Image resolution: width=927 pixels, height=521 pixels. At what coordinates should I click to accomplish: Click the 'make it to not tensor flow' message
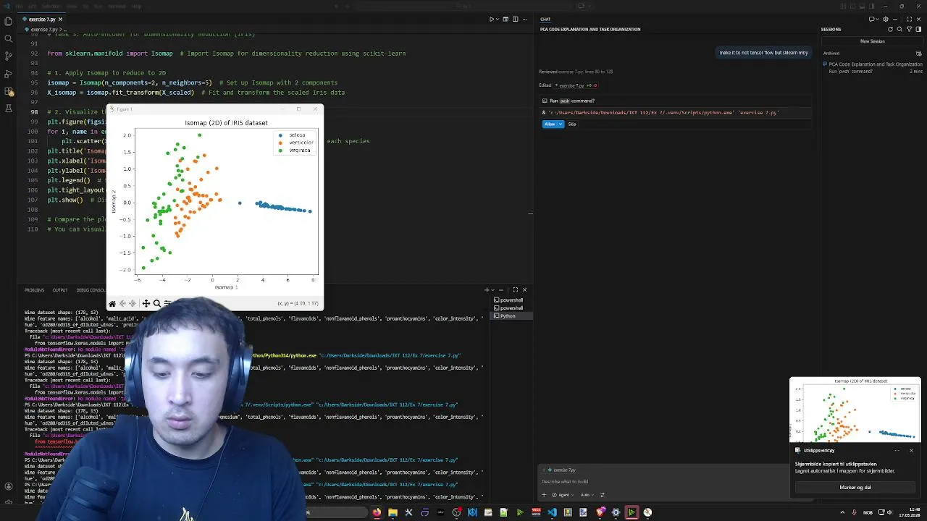point(763,53)
